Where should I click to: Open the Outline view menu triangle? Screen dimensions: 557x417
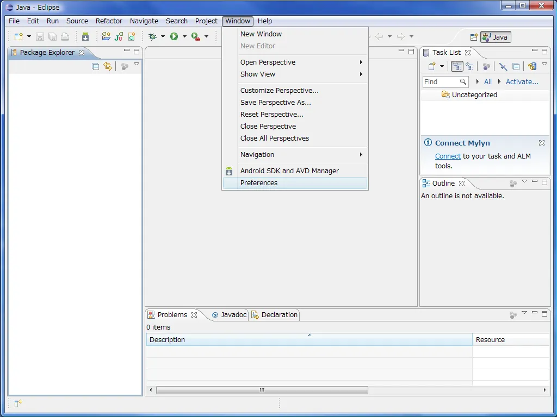(524, 181)
